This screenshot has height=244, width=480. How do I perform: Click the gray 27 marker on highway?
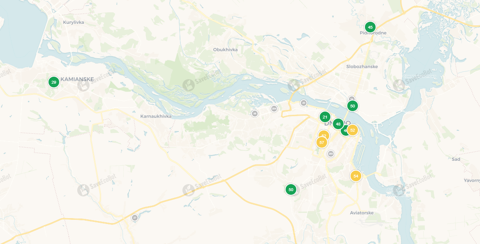coord(135,218)
